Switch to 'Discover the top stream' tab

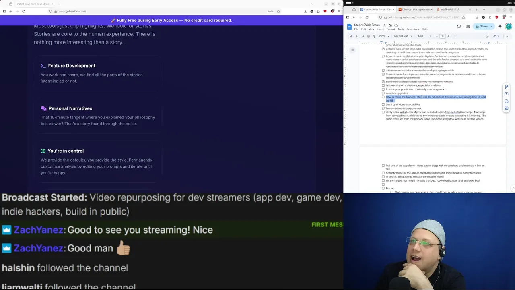point(415,10)
